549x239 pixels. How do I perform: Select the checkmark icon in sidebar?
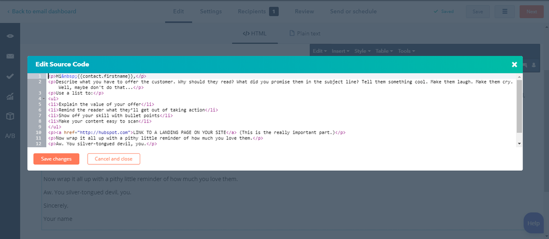[10, 76]
